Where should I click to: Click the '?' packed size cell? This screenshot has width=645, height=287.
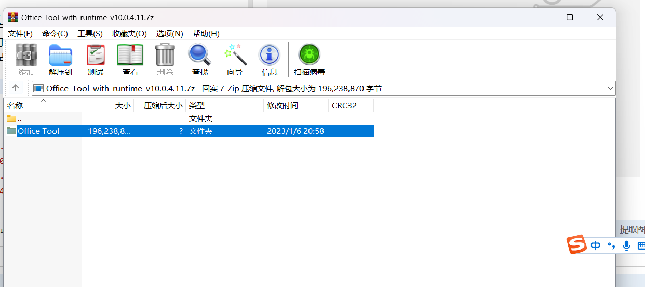tap(181, 131)
